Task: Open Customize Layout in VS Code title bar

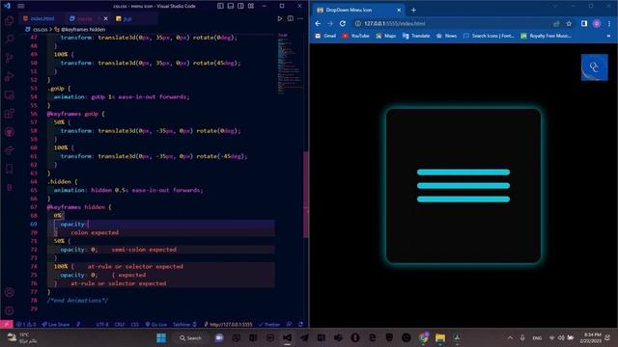Action: point(251,6)
